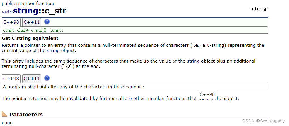The image size is (289, 126).
Task: Click the floating C++98 tooltip
Action: click(207, 94)
